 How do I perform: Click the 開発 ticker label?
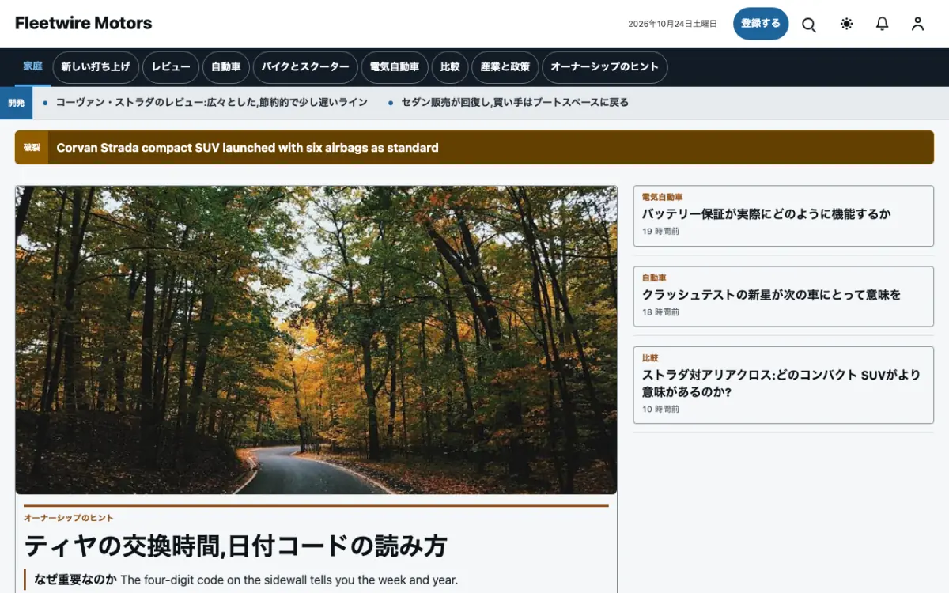click(x=16, y=103)
